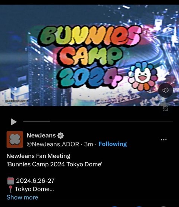Click the Following label
This screenshot has height=207, width=179.
pos(113,144)
